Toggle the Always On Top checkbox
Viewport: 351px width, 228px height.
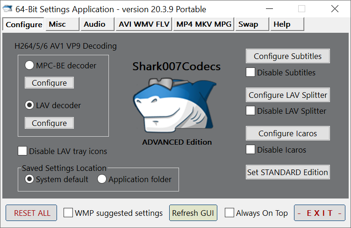[x=229, y=213]
